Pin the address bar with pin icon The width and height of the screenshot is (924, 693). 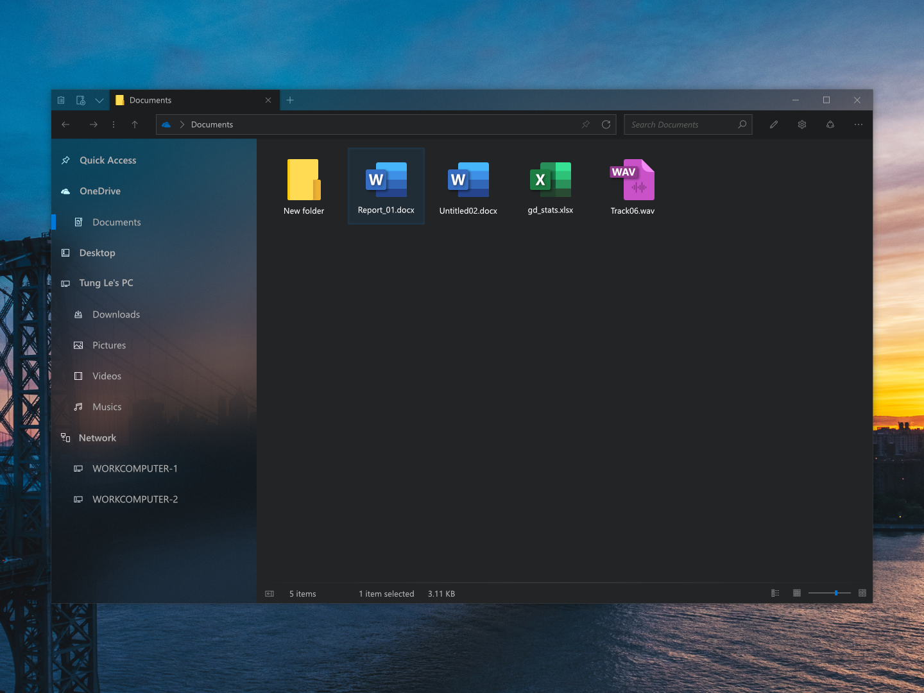tap(585, 124)
